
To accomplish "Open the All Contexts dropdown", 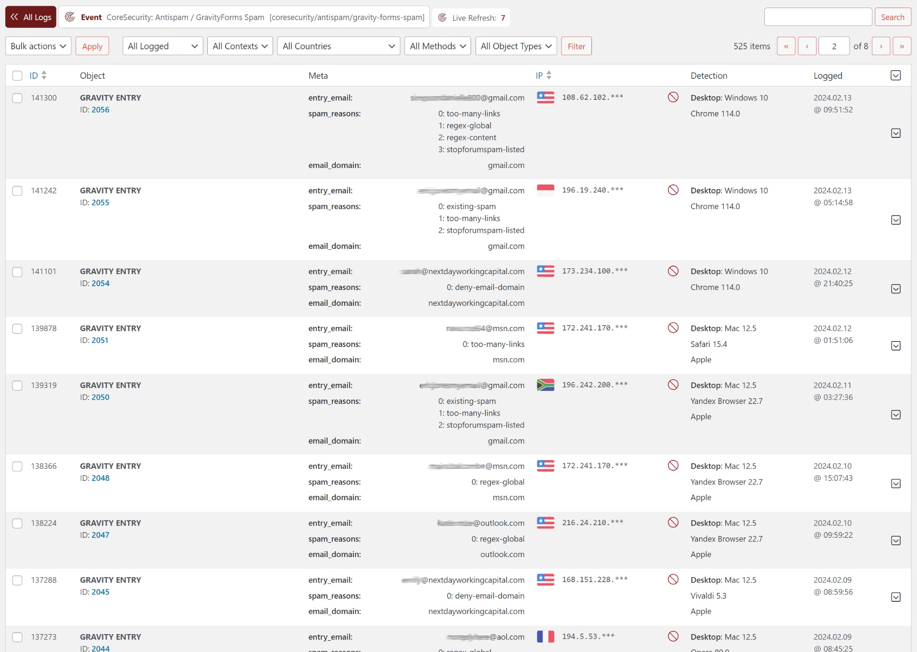I will [x=240, y=46].
